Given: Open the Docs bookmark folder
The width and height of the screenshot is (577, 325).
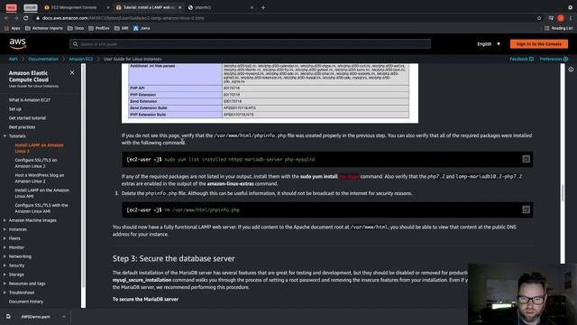Looking at the screenshot, I should pyautogui.click(x=76, y=28).
